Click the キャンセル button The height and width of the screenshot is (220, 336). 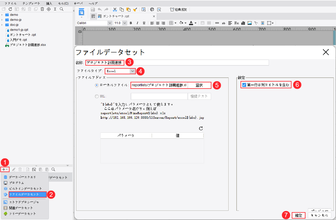point(319,216)
